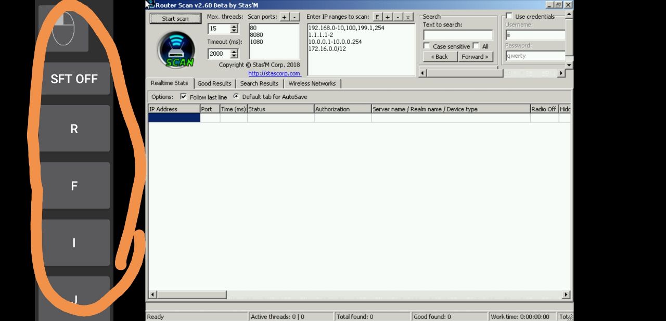Remove a scan port with the minus button
Image resolution: width=666 pixels, height=321 pixels.
pos(295,17)
